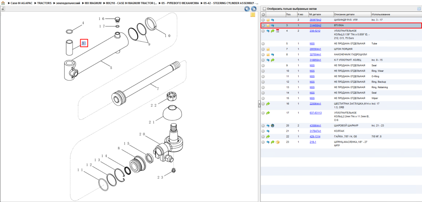
Task: Open part number link 317647A1
Action: [x=315, y=131]
